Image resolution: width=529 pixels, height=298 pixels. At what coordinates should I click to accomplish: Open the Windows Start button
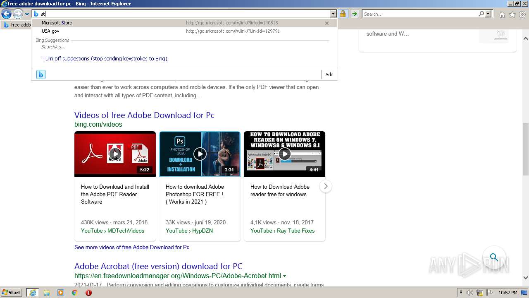tap(11, 293)
